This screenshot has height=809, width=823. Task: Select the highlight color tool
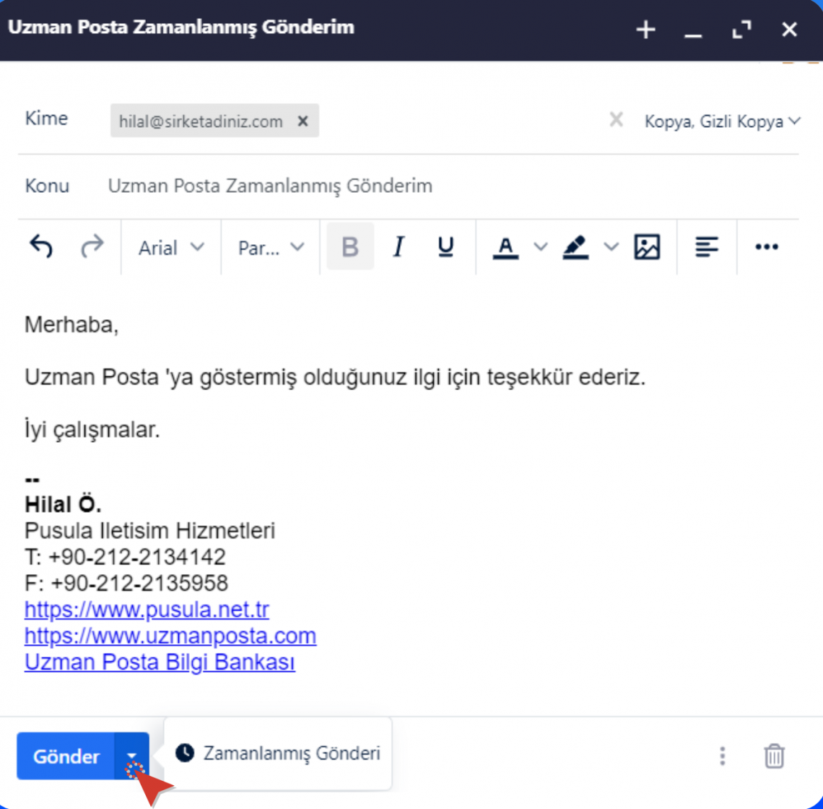(575, 247)
